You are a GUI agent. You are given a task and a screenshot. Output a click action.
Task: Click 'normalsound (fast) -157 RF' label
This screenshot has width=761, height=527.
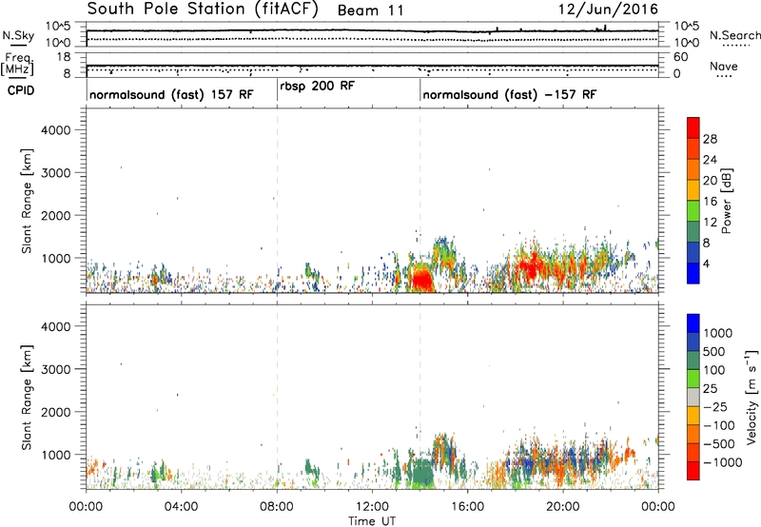tap(509, 94)
